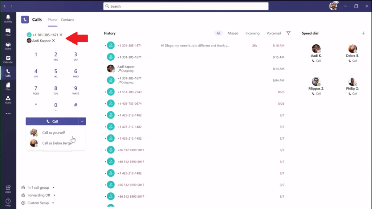Open the Help icon in sidebar
This screenshot has height=209, width=372.
8,202
